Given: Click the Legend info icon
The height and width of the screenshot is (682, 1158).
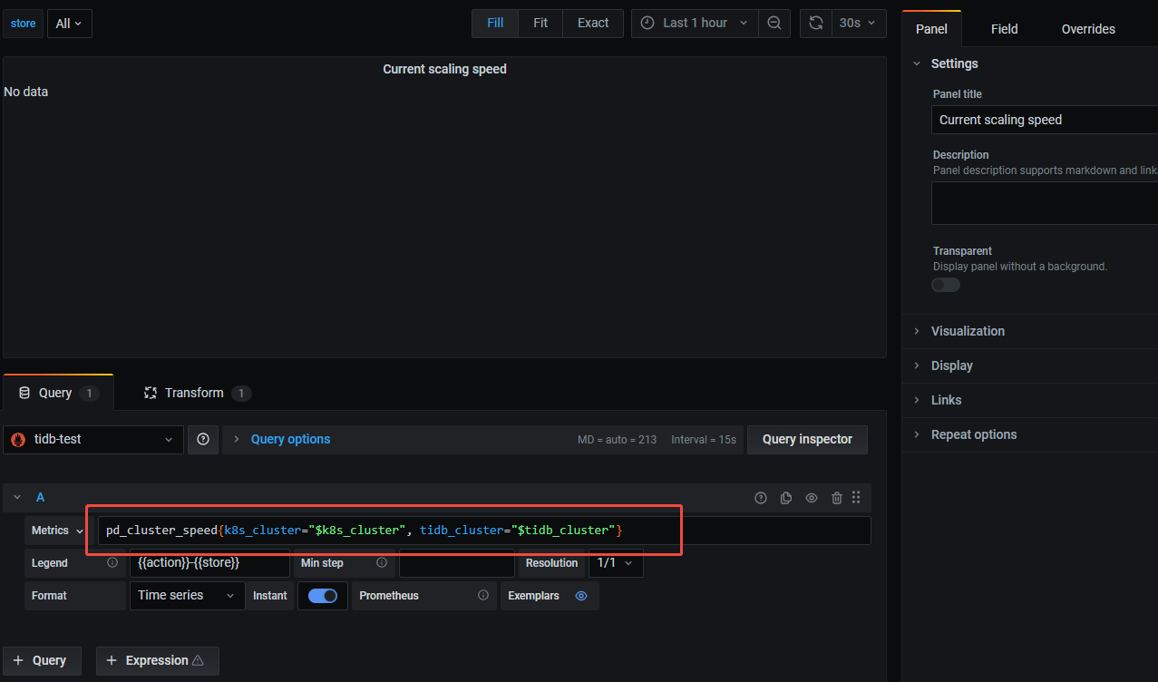Looking at the screenshot, I should click(112, 563).
